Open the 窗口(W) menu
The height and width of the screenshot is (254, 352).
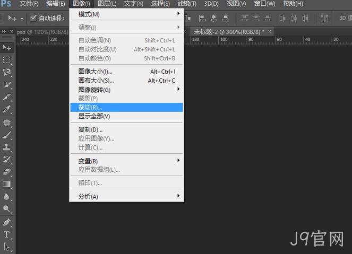(264, 4)
